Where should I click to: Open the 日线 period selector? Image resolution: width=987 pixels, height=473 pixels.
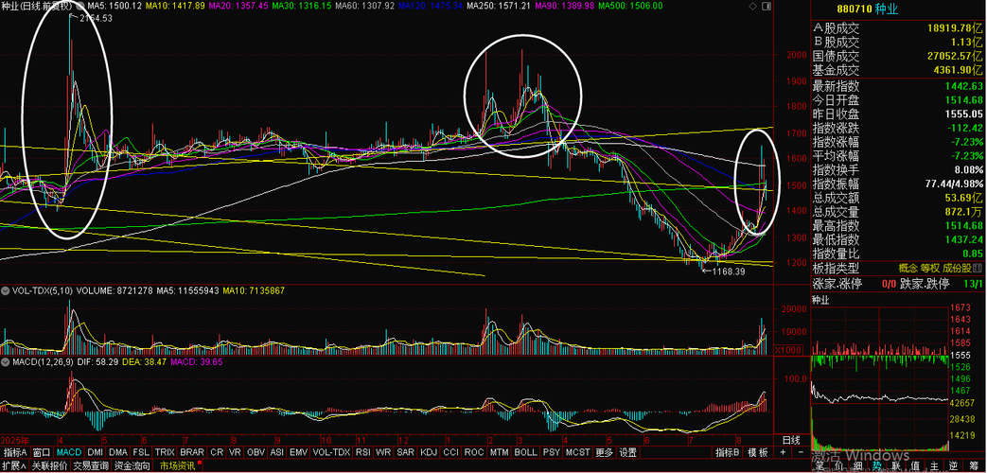[791, 440]
